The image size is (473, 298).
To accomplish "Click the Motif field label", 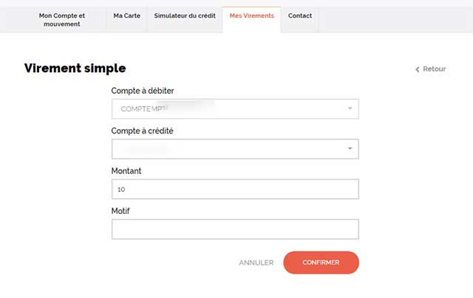I will coord(120,211).
